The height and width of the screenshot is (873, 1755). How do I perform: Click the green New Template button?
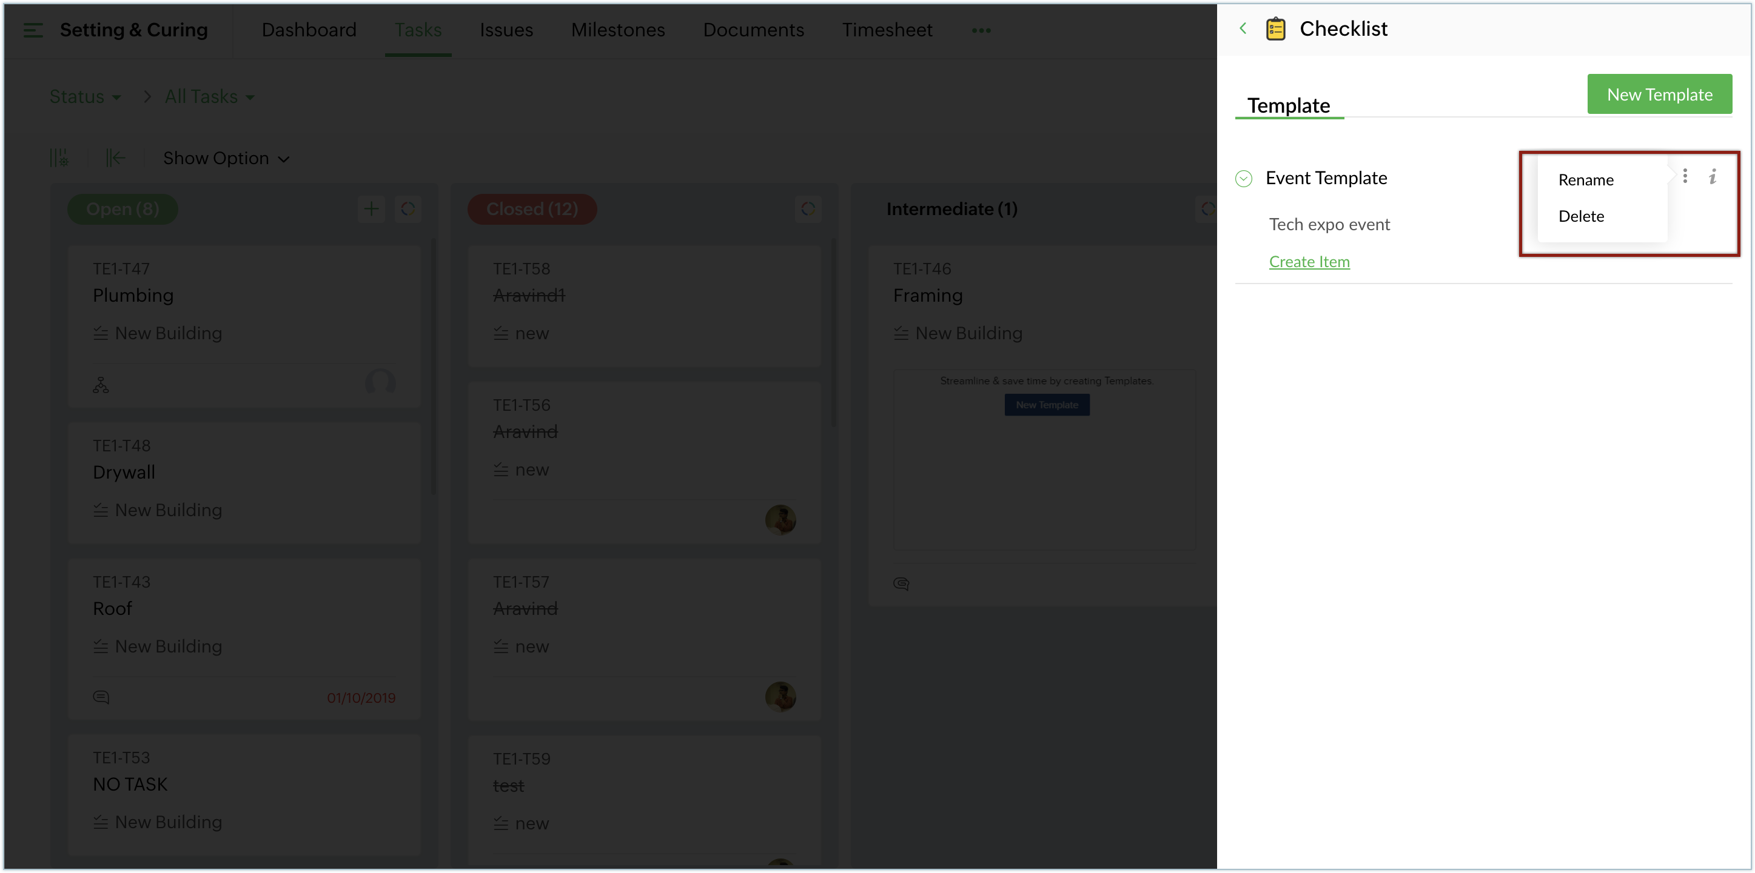pyautogui.click(x=1659, y=94)
